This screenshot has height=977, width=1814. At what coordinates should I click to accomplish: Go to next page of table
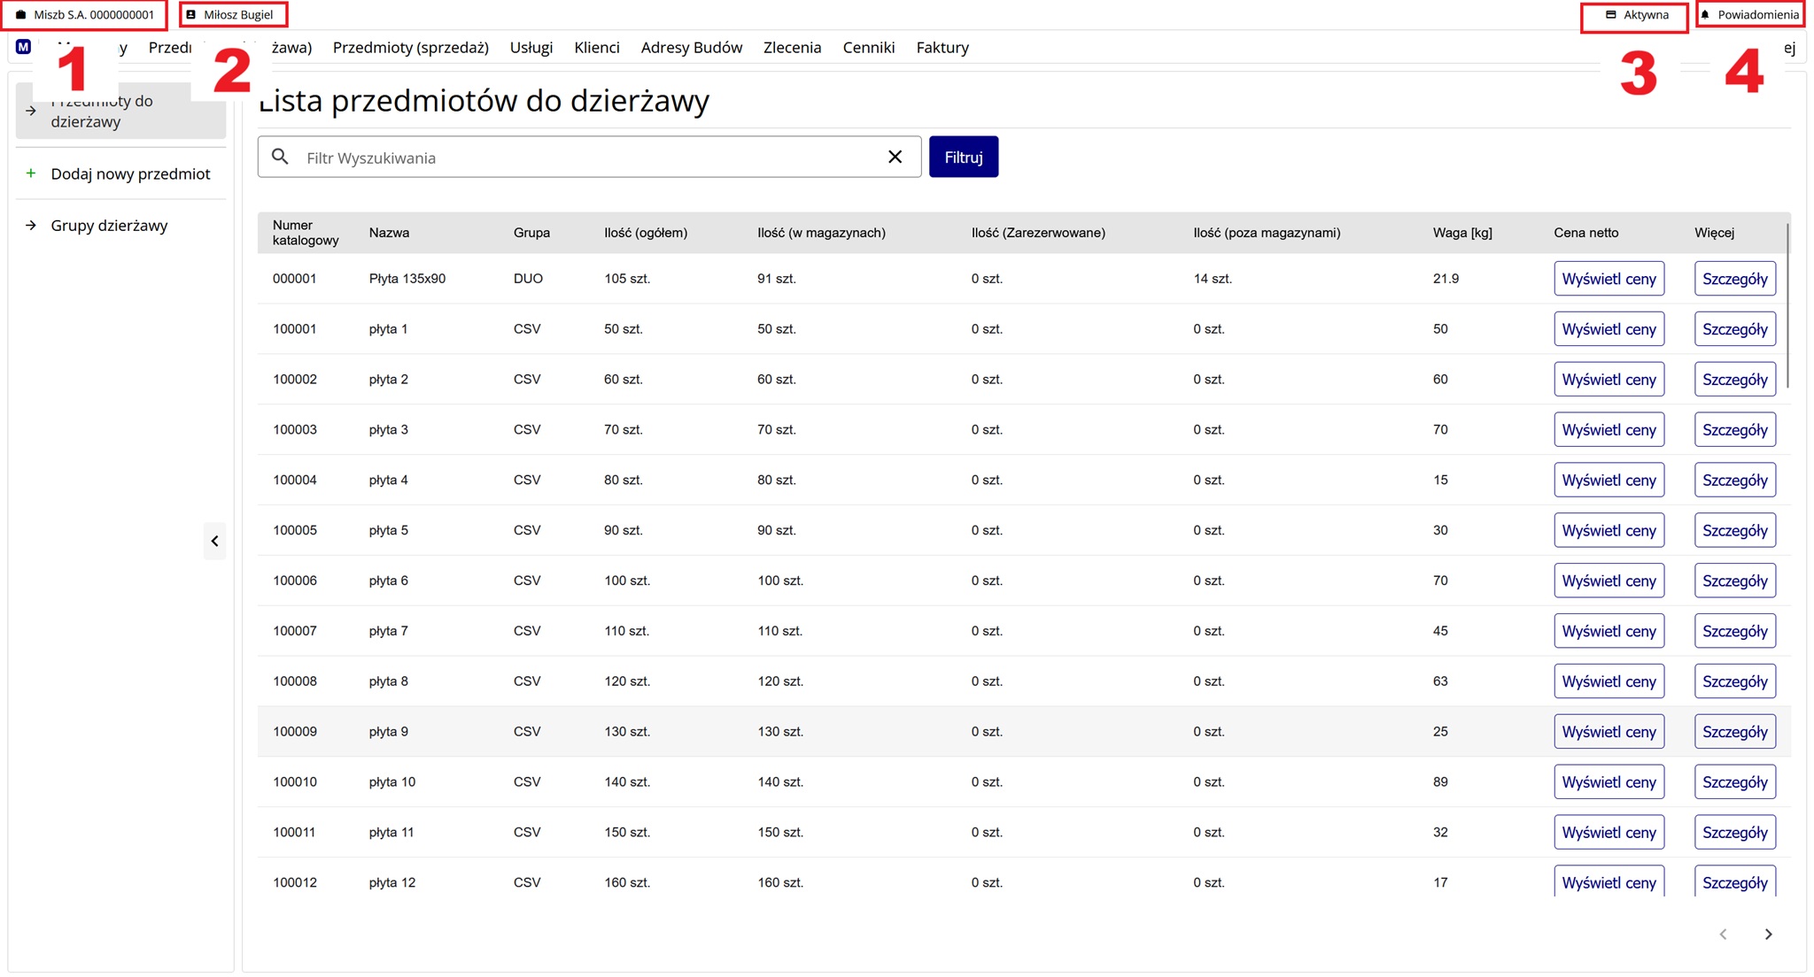coord(1768,935)
